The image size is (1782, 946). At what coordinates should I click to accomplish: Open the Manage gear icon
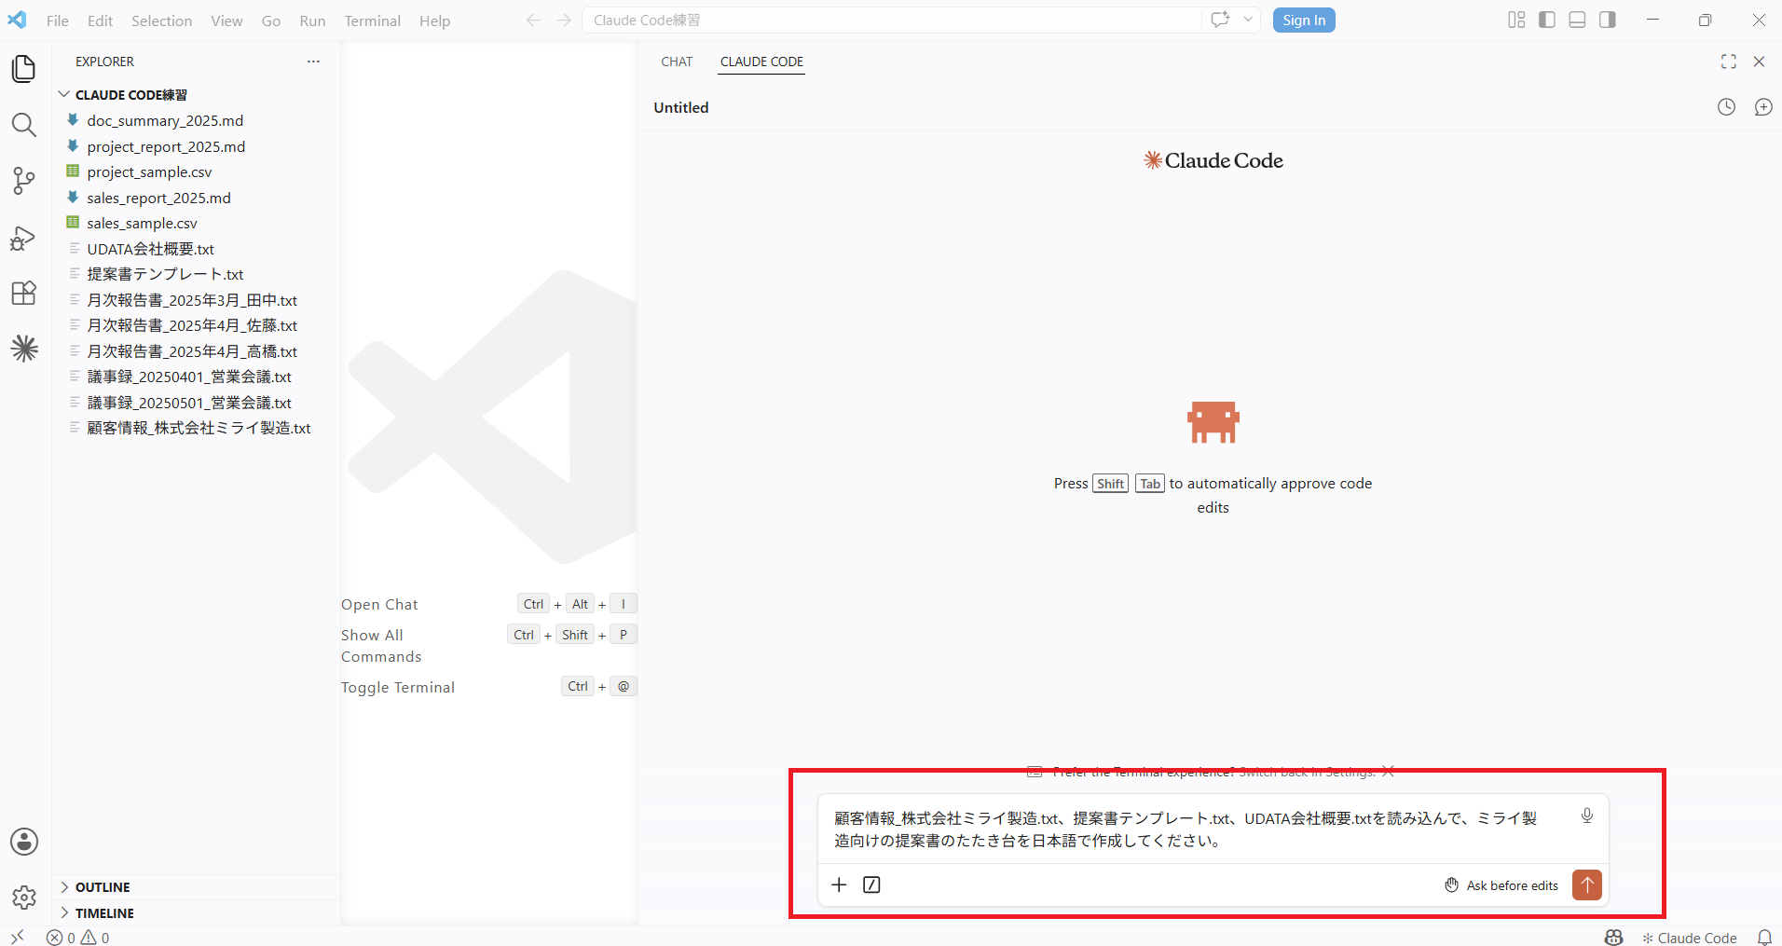tap(24, 898)
